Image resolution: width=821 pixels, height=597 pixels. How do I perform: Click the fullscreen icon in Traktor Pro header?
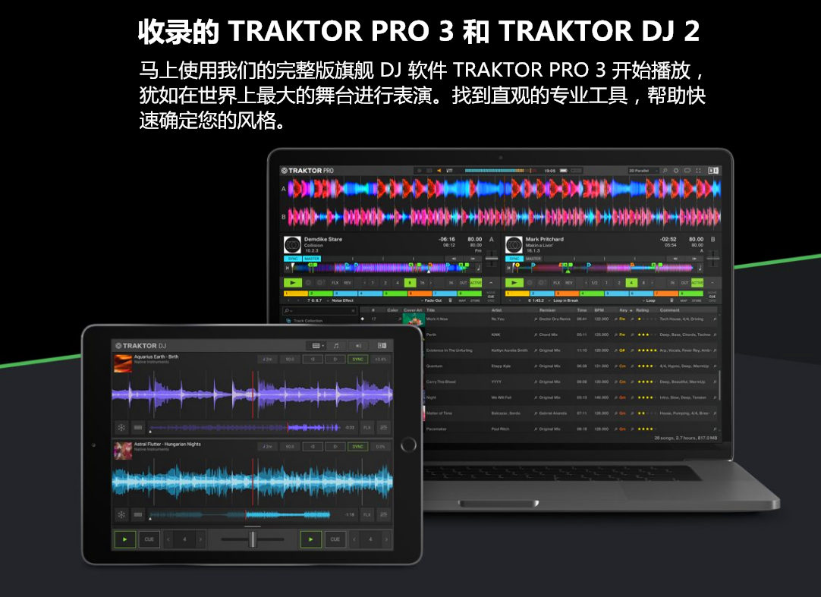click(x=698, y=171)
